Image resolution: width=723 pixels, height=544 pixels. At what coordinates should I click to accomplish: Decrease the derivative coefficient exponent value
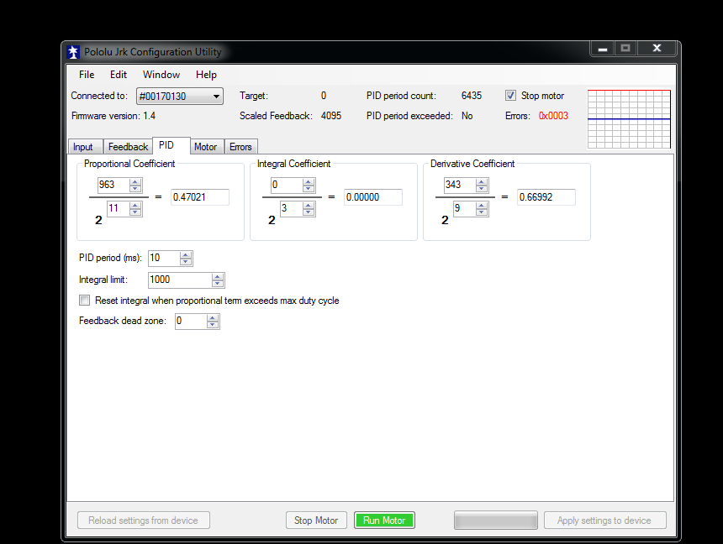[x=482, y=212]
